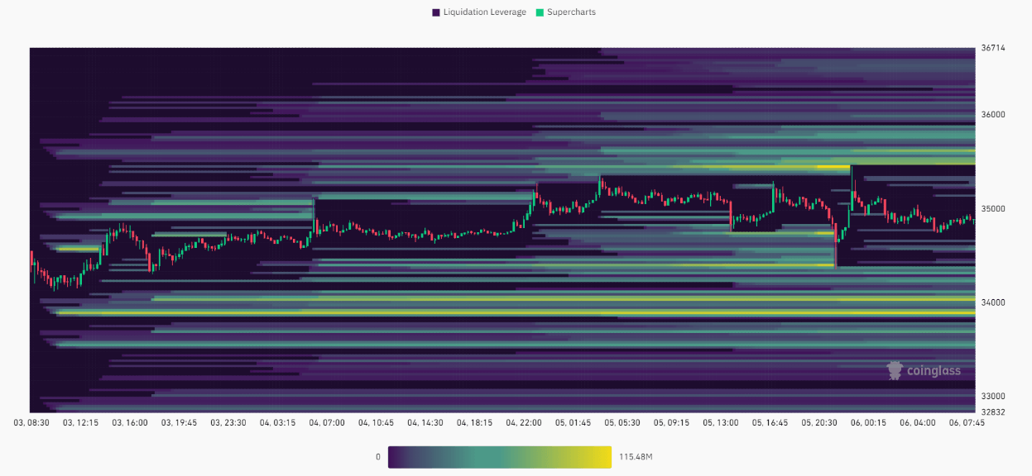Click the coinglass mascot logo icon

(894, 369)
